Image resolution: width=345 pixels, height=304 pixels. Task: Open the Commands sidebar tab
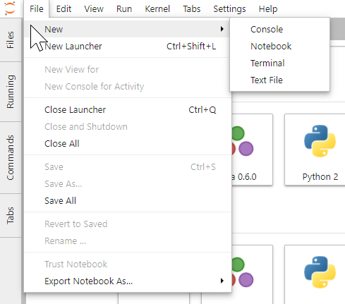[x=11, y=157]
